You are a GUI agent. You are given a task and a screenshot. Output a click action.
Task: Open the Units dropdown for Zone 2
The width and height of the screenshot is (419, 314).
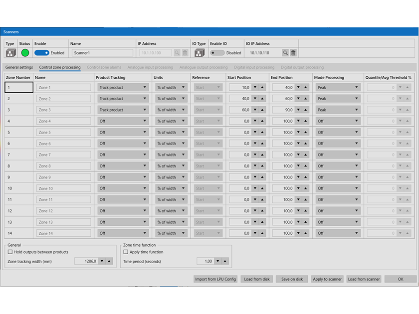pos(171,98)
